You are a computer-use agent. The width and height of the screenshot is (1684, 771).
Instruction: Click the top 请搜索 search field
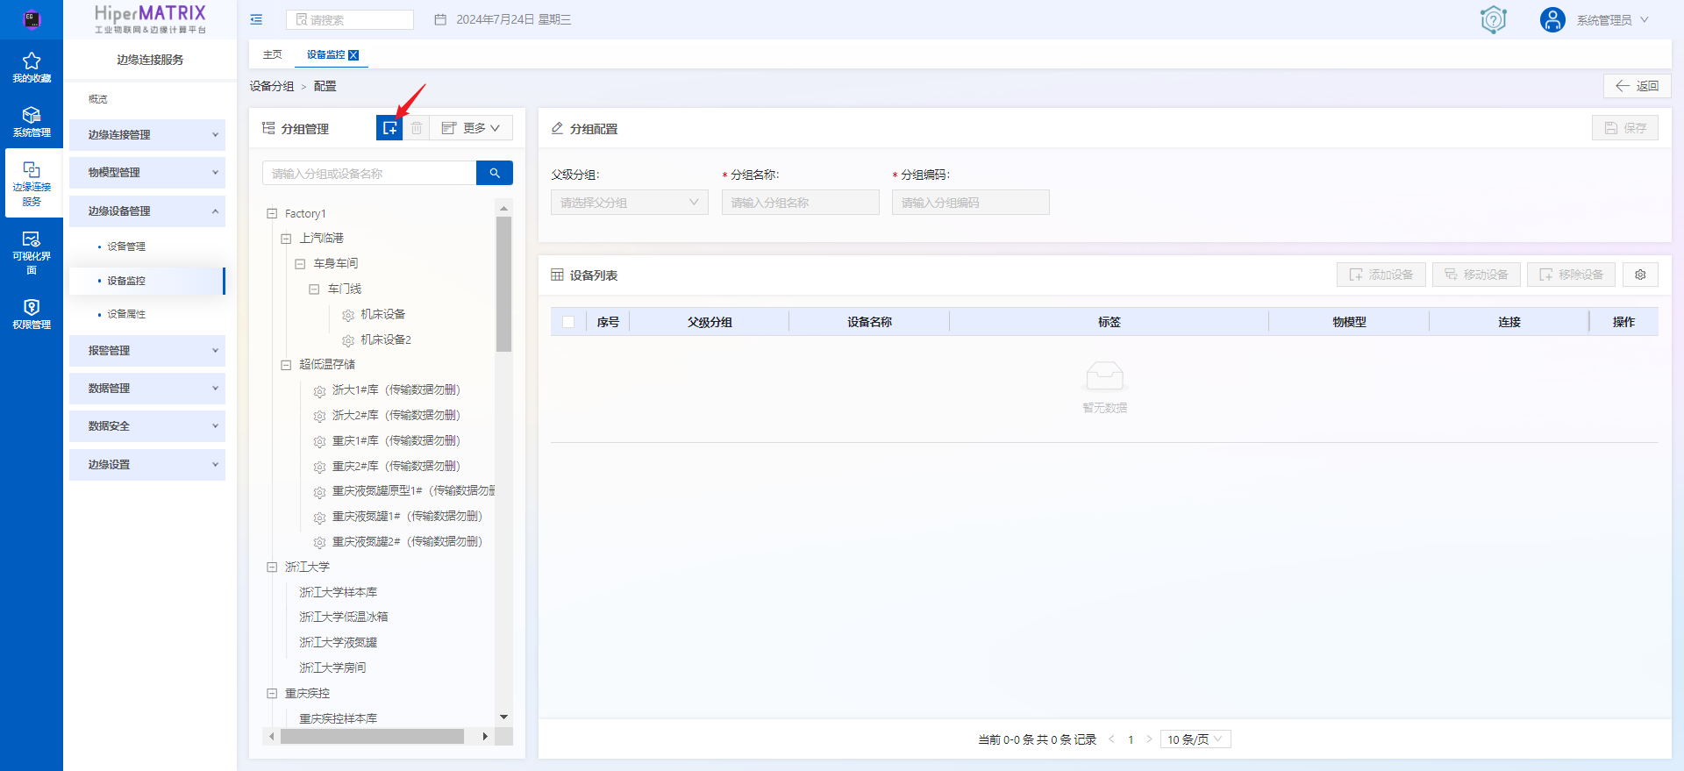coord(350,19)
